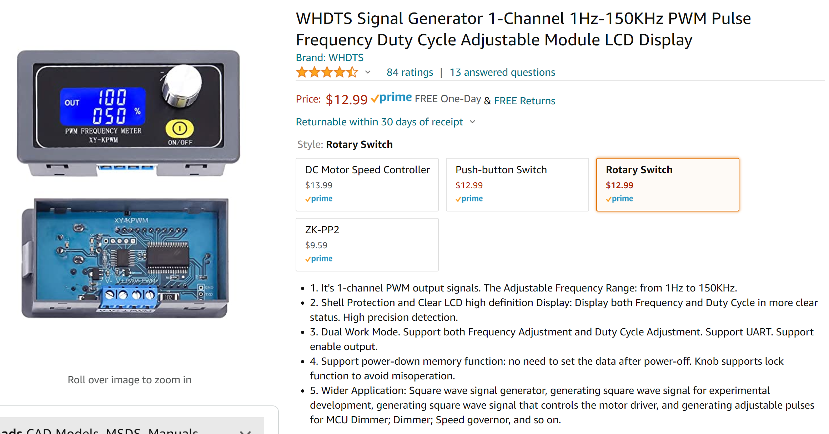Select the DC Motor Speed Controller style
This screenshot has width=829, height=434.
tap(367, 184)
